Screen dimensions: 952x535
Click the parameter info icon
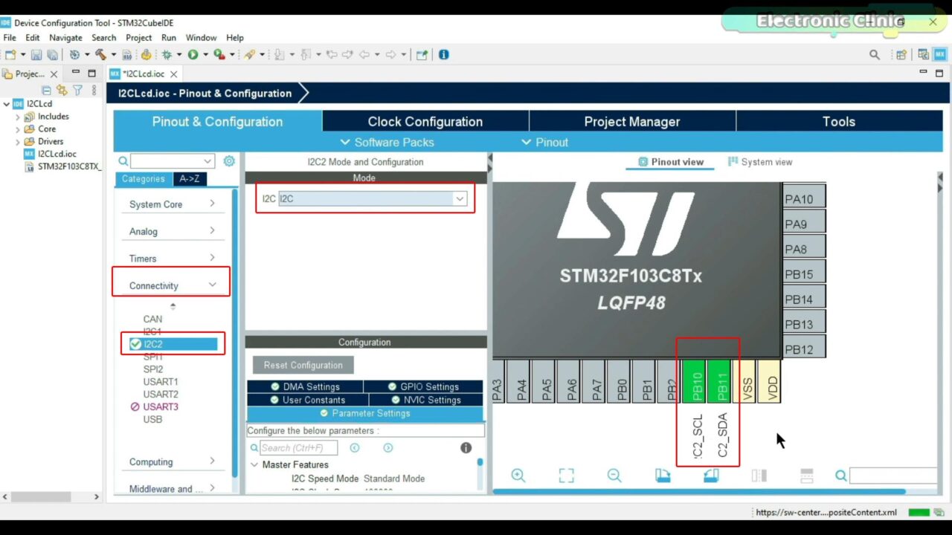click(x=466, y=447)
